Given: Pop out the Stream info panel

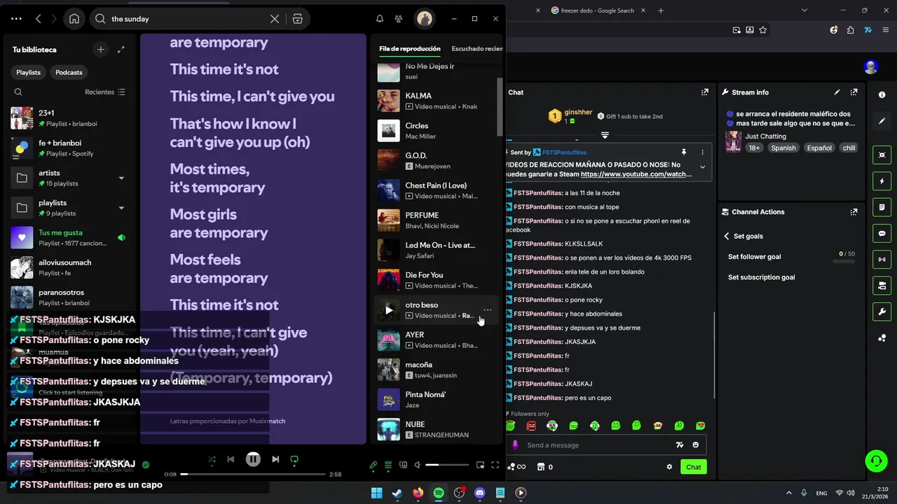Looking at the screenshot, I should pyautogui.click(x=854, y=92).
